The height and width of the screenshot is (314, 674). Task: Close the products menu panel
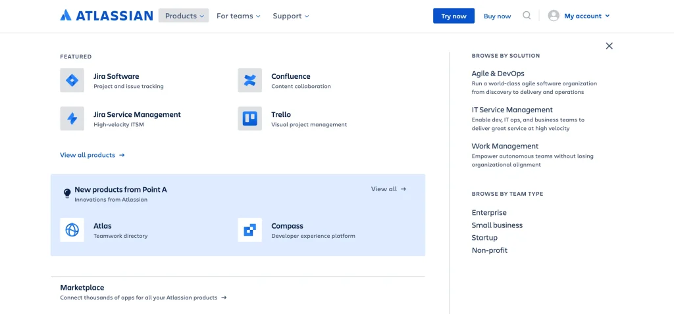coord(609,46)
